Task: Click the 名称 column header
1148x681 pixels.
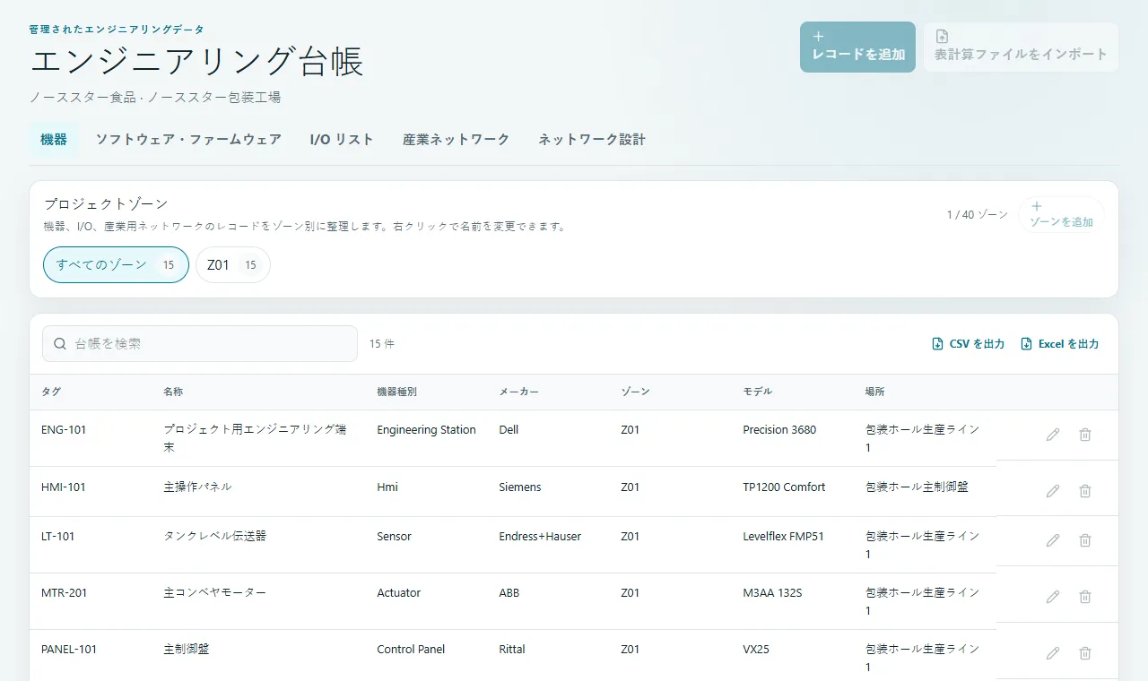Action: point(173,392)
